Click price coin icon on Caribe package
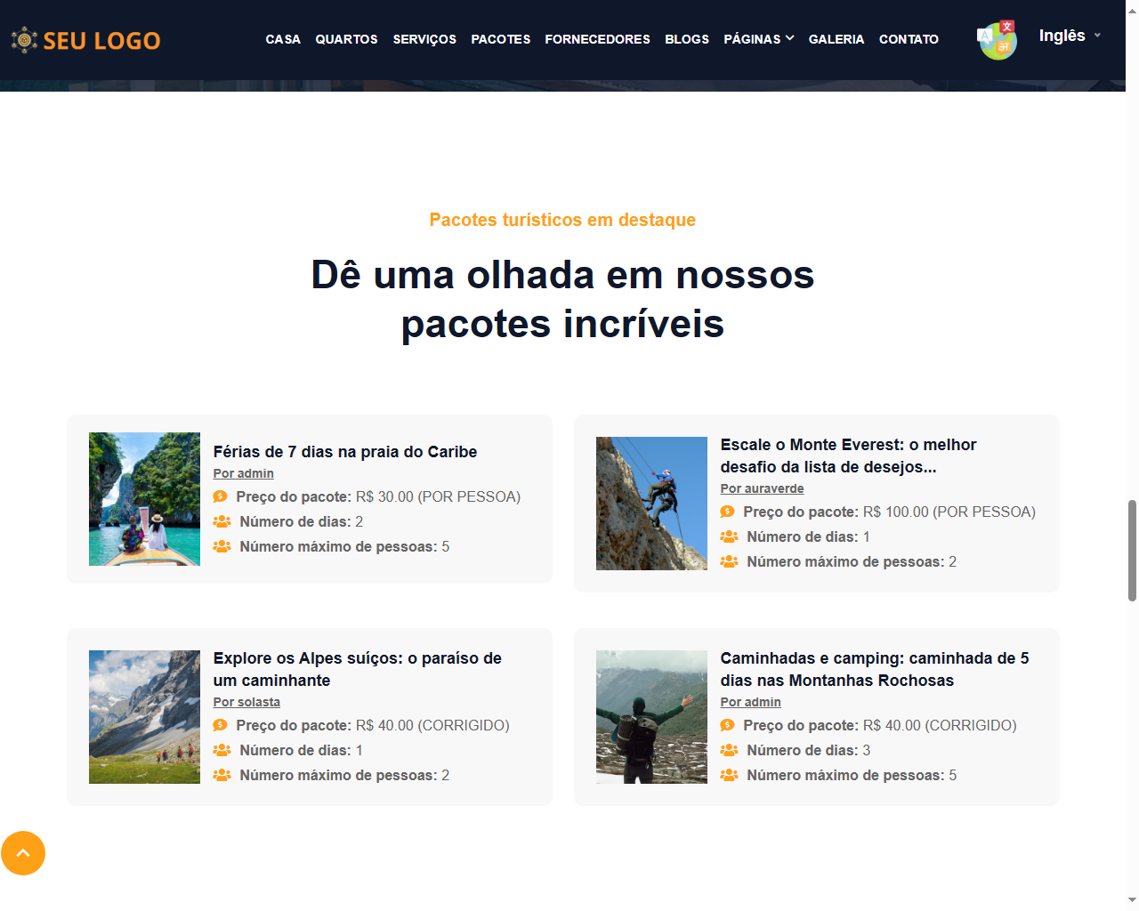This screenshot has height=911, width=1139. [x=221, y=496]
